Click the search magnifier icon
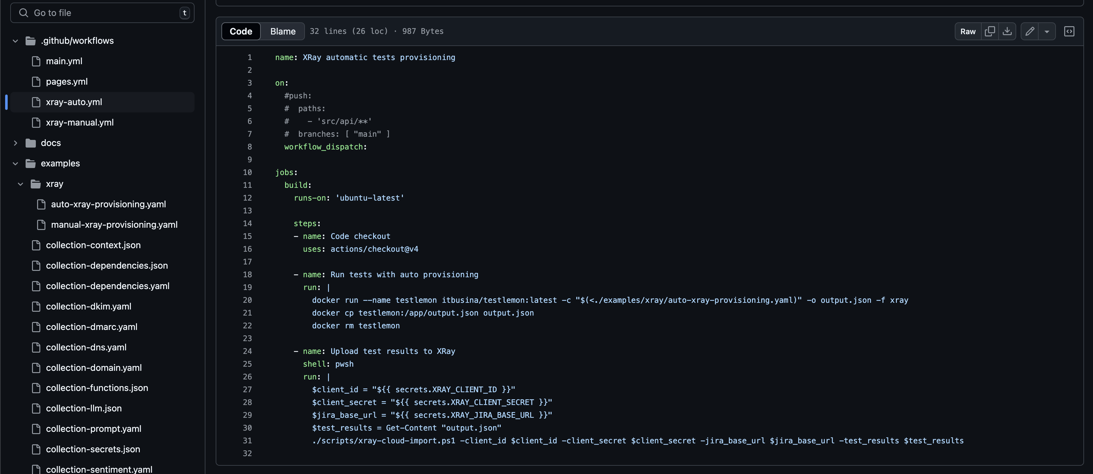This screenshot has height=474, width=1093. pyautogui.click(x=24, y=13)
